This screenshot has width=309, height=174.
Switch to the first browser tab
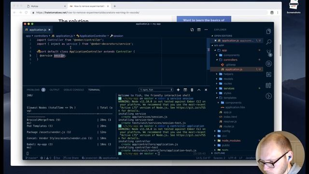pos(46,6)
